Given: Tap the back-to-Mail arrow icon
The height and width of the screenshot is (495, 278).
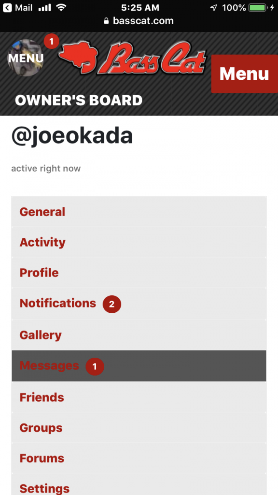Looking at the screenshot, I should 7,8.
